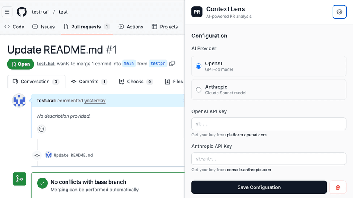
Task: Click test-kali avatar beside comment
Action: pyautogui.click(x=19, y=101)
